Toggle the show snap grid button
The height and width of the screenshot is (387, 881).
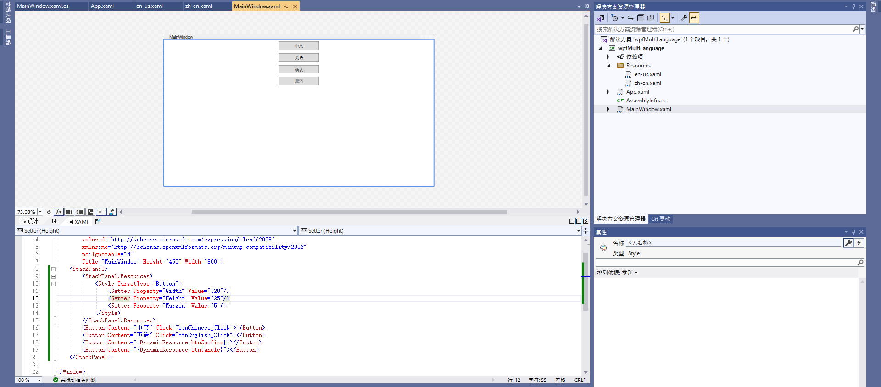click(x=69, y=212)
